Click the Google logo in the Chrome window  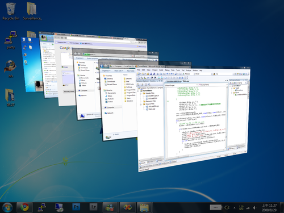point(65,48)
